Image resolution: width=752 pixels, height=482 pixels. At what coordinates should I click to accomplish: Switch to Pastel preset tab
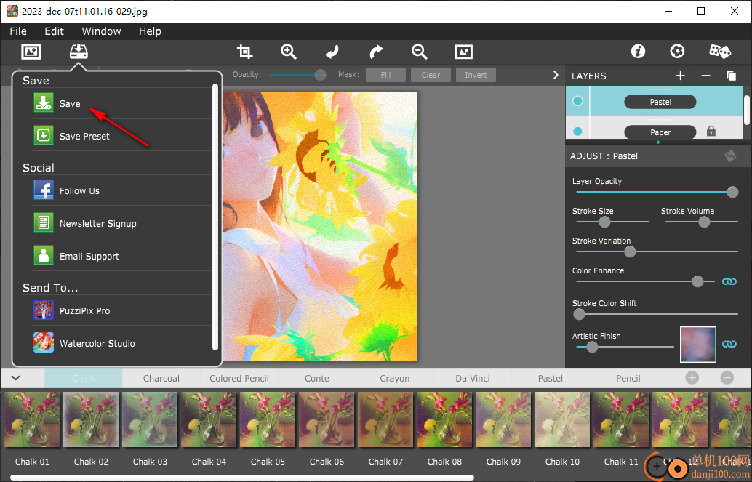(550, 379)
